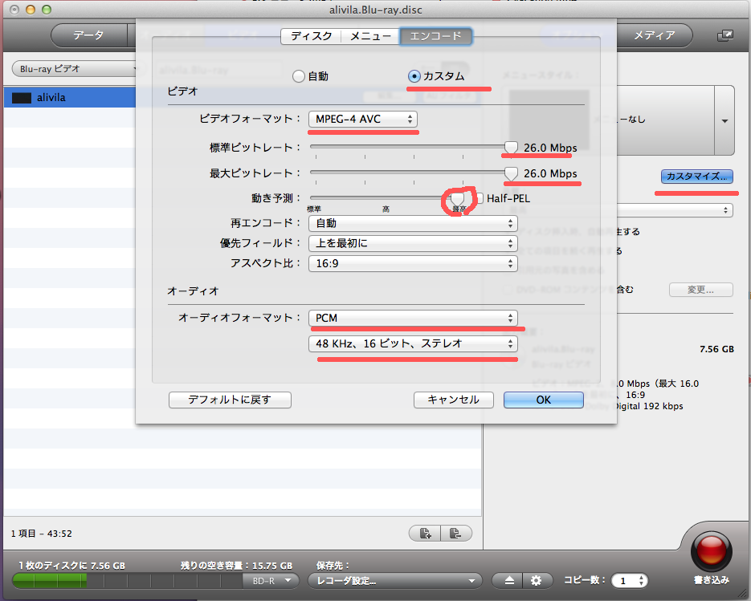The height and width of the screenshot is (601, 751).
Task: Click the 保存先: label
Action: coord(333,566)
